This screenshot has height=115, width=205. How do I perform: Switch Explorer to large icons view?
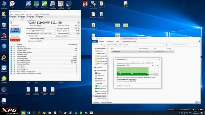coord(199,102)
